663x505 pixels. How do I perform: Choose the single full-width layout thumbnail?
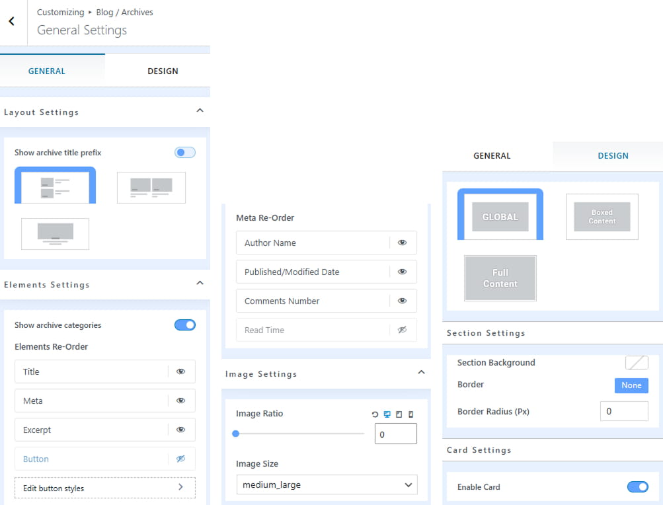point(56,234)
